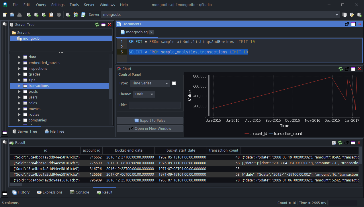This screenshot has height=207, width=364.
Task: Pop out the Documents panel to new window
Action: [x=347, y=24]
